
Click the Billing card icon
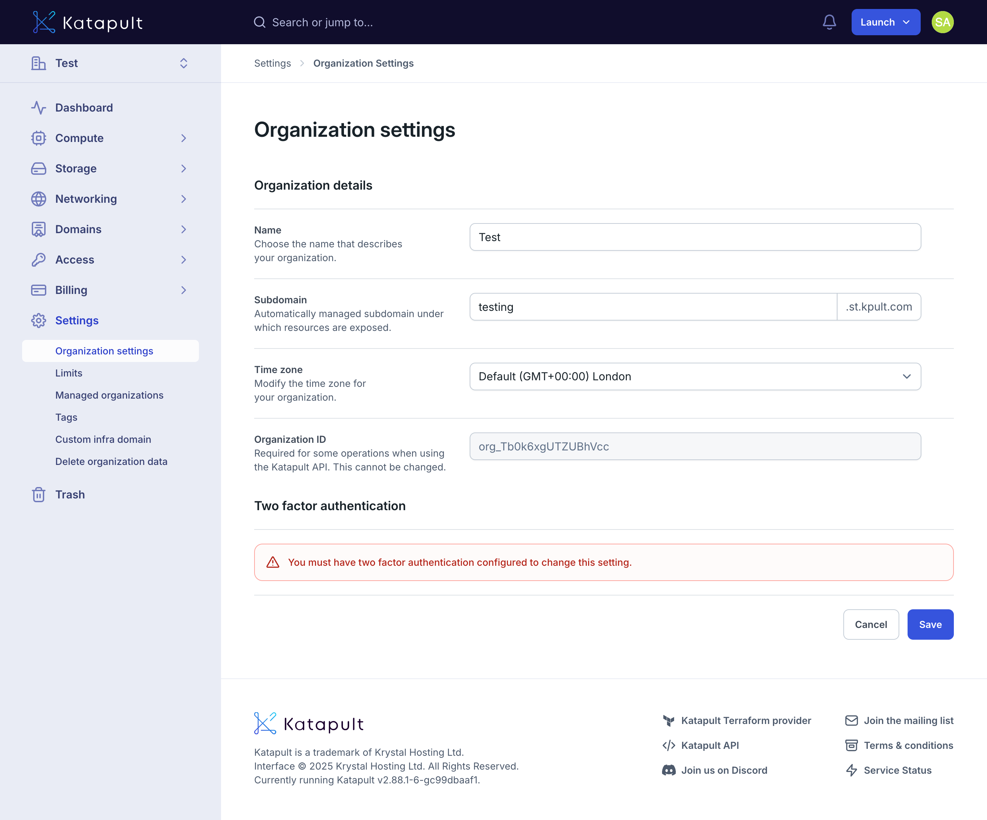point(39,290)
